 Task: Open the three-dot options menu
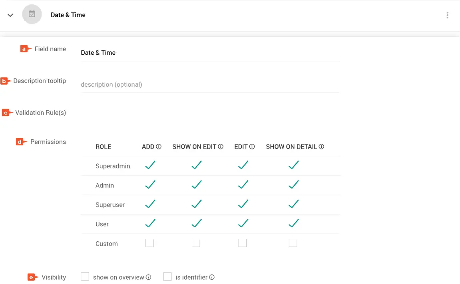pyautogui.click(x=447, y=15)
